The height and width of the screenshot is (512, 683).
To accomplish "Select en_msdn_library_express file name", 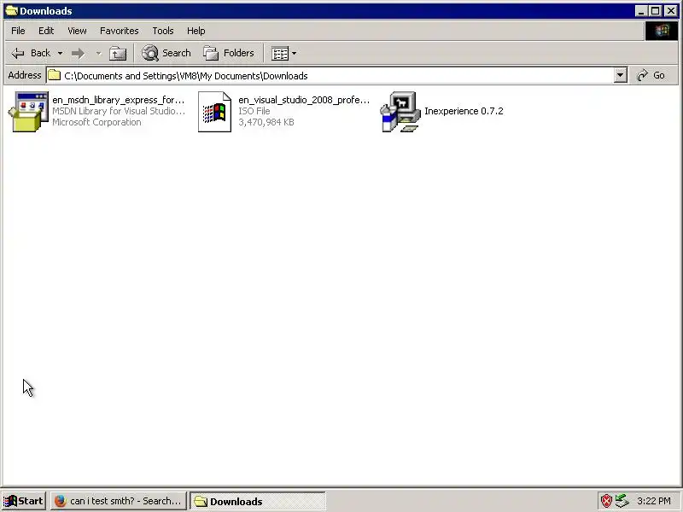I will pos(118,100).
